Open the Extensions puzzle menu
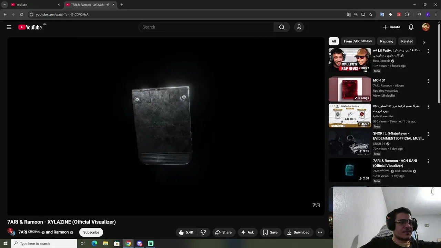Viewport: 441px width, 248px height. coord(407,14)
